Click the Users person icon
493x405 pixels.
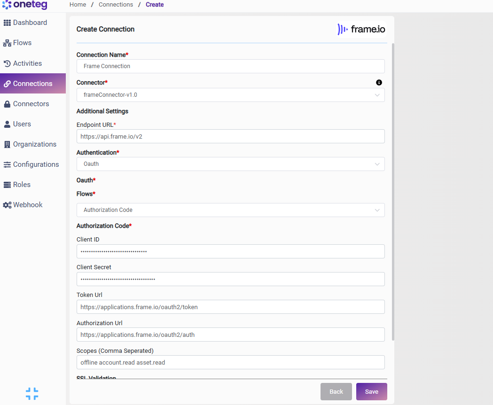tap(7, 124)
